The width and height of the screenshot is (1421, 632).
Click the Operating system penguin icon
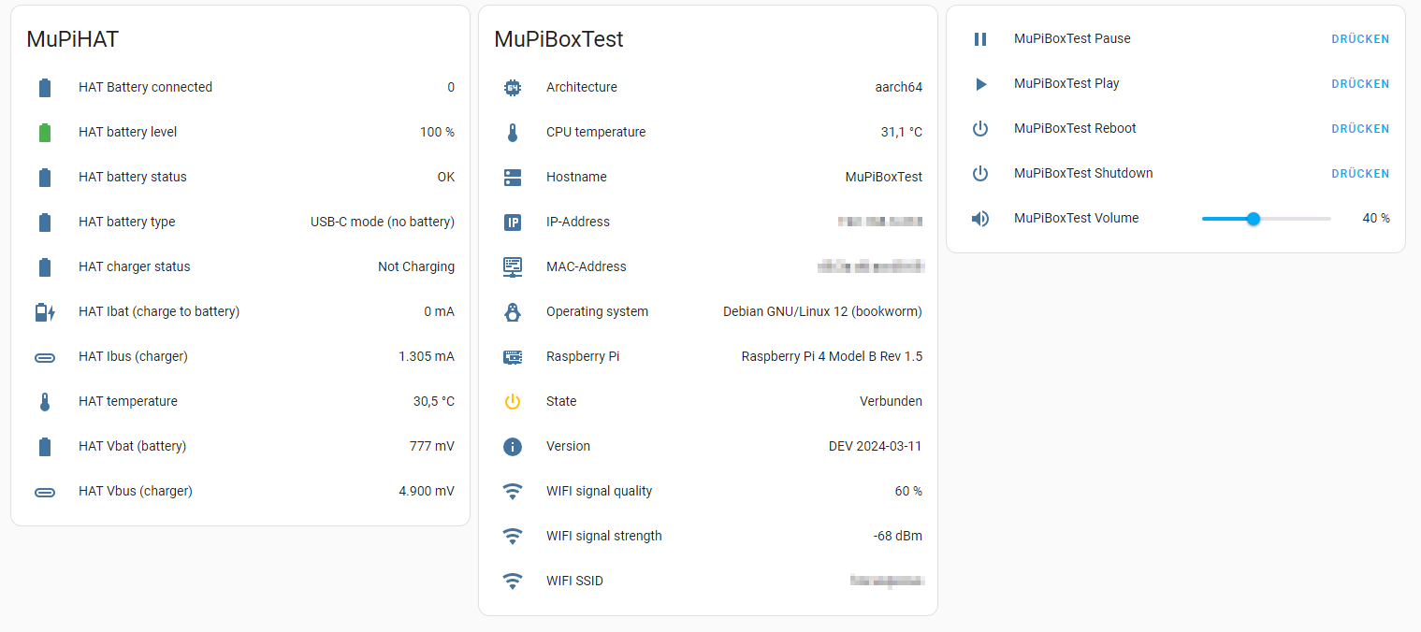coord(513,312)
